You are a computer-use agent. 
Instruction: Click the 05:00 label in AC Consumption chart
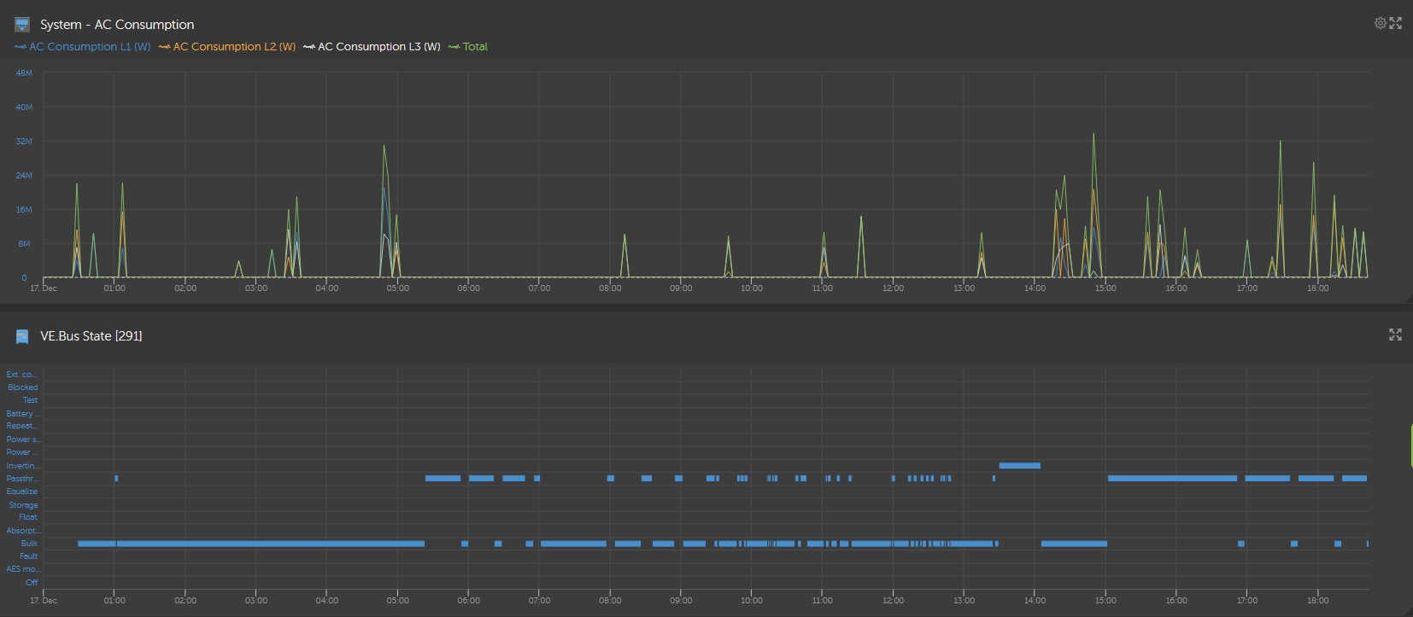(x=397, y=288)
